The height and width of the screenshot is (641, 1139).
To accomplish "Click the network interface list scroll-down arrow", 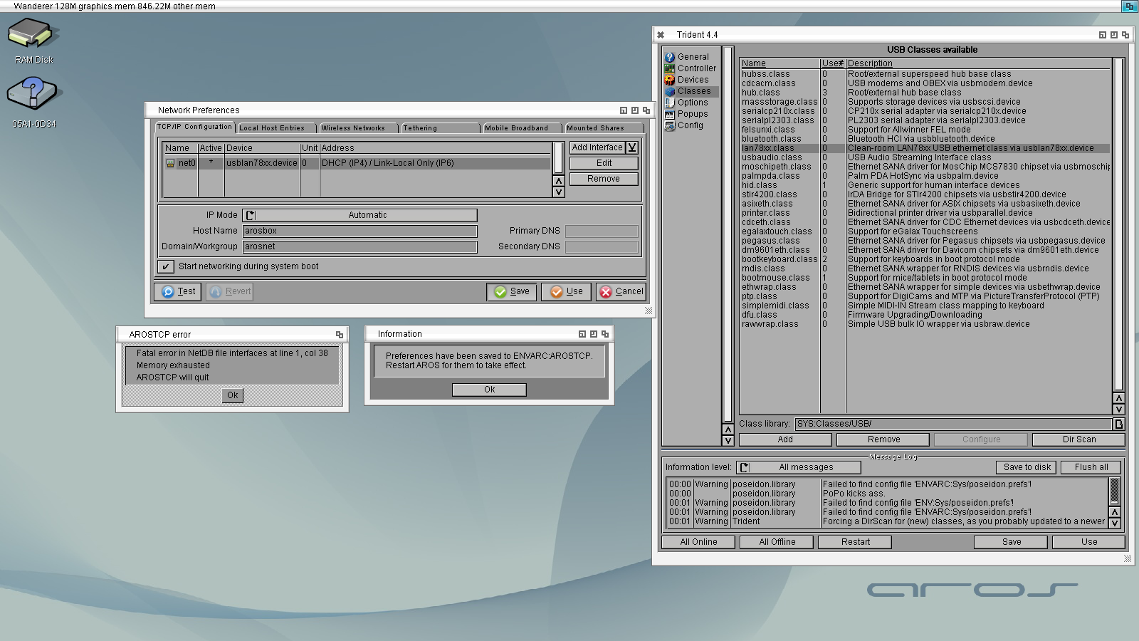I will (559, 192).
